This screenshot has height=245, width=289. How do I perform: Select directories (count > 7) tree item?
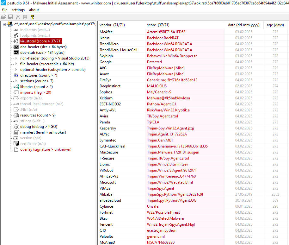coord(39,75)
